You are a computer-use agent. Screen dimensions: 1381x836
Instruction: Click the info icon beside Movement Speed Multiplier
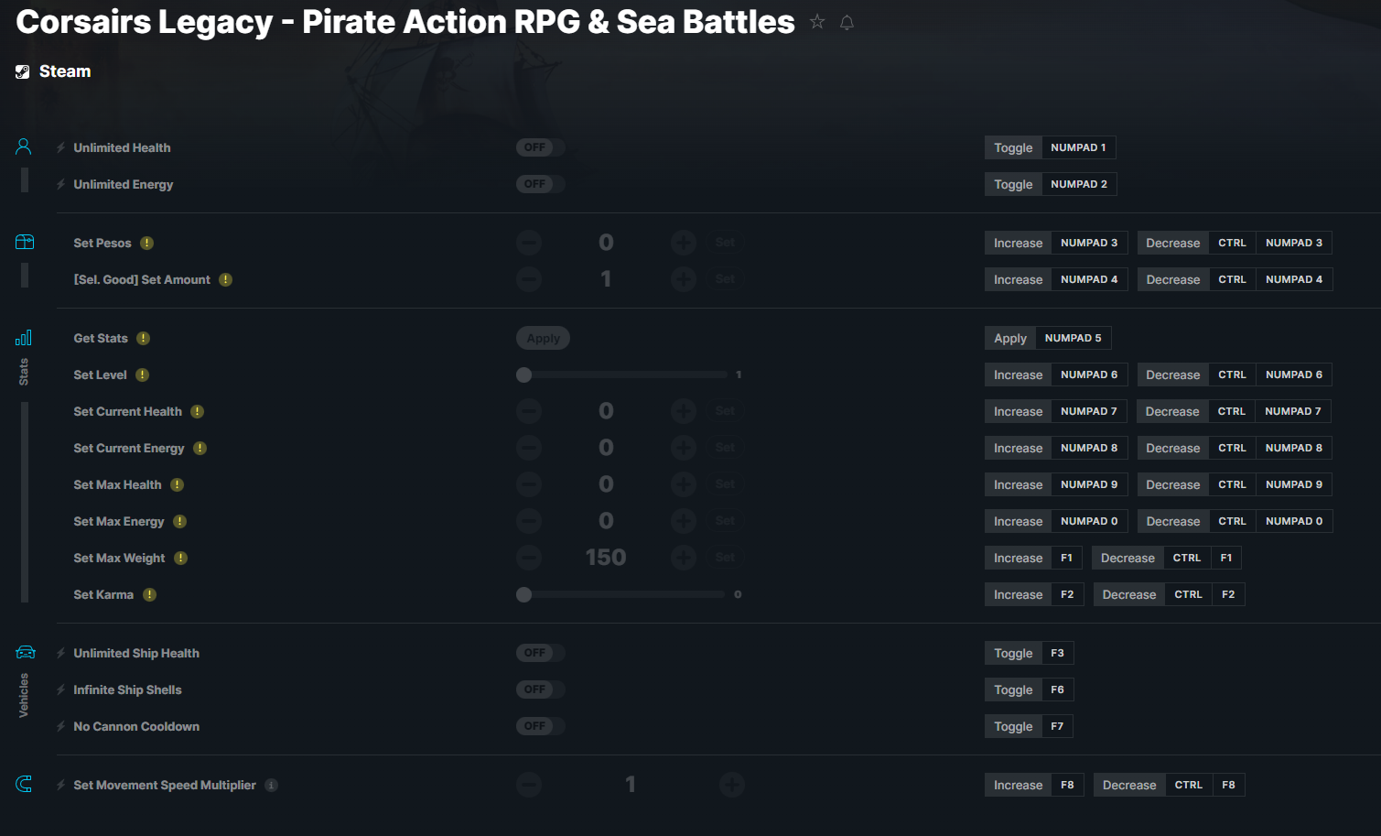(271, 786)
